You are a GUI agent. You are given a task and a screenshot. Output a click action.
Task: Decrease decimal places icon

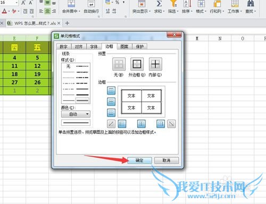coord(114,11)
